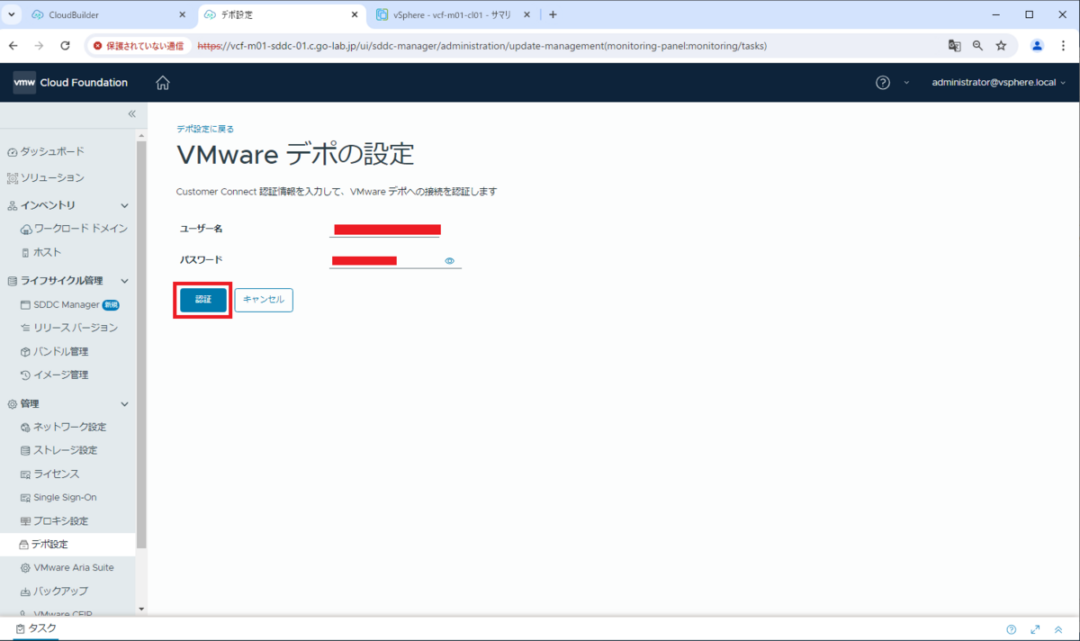
Task: Expand the help menu chevron
Action: coord(906,83)
